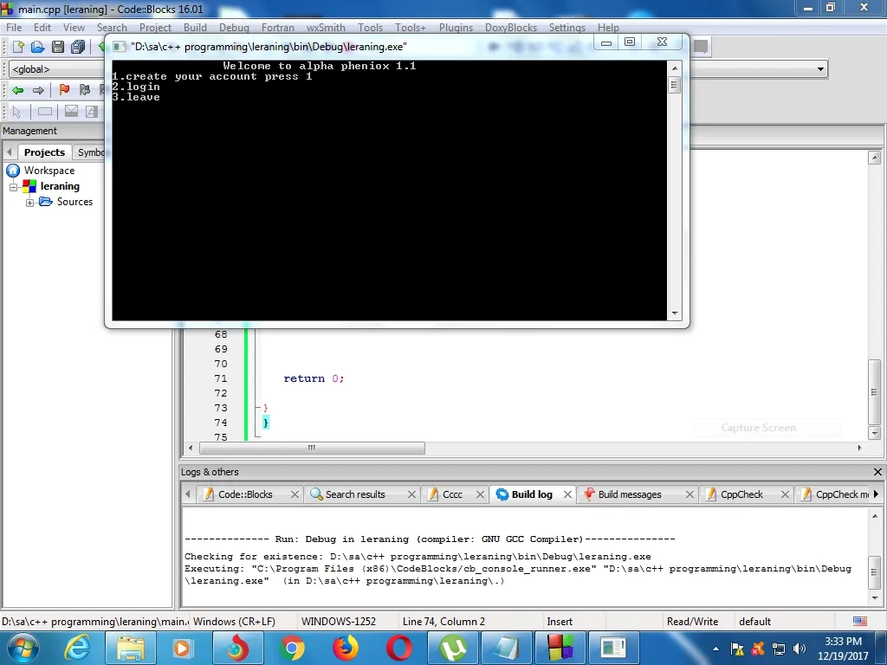The width and height of the screenshot is (887, 665).
Task: Click the editor horizontal scrollbar thumb
Action: (312, 448)
